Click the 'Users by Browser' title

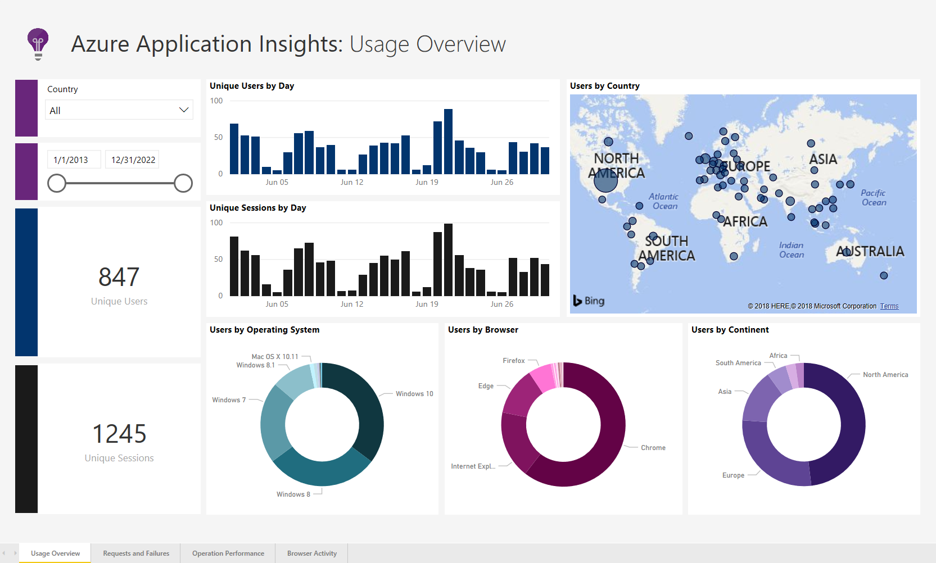(483, 330)
